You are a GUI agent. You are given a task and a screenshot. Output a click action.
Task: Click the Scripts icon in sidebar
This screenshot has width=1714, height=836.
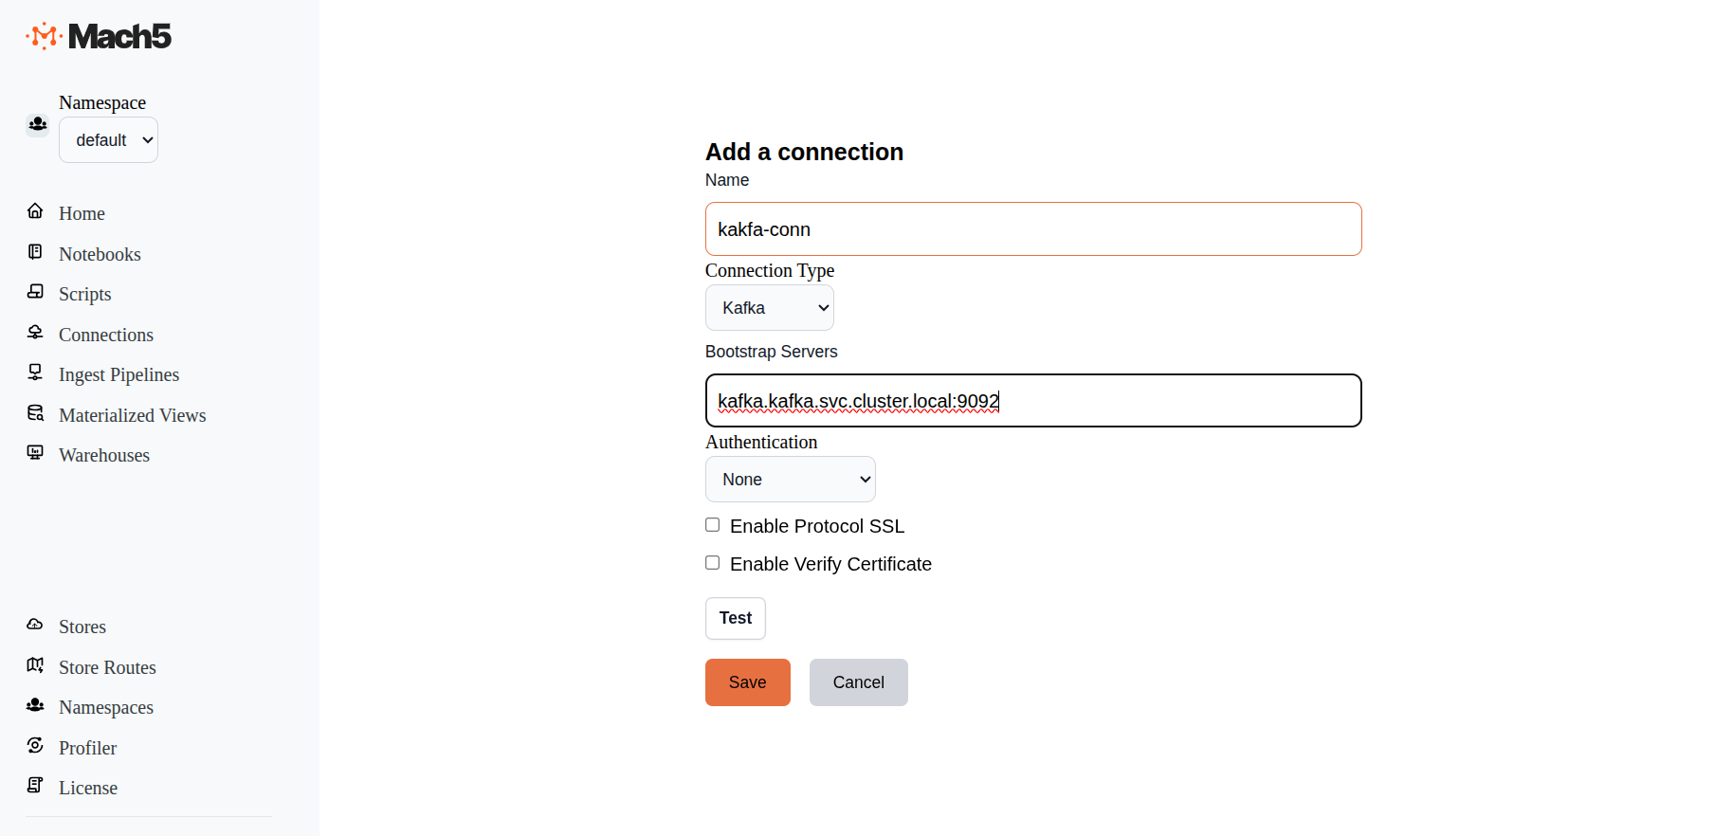[x=35, y=292]
